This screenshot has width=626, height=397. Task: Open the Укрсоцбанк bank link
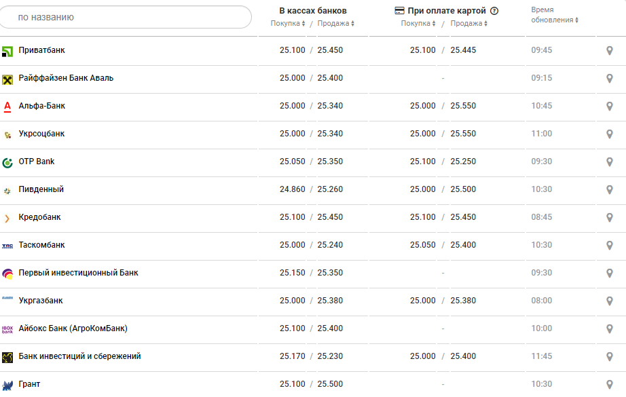pos(41,134)
